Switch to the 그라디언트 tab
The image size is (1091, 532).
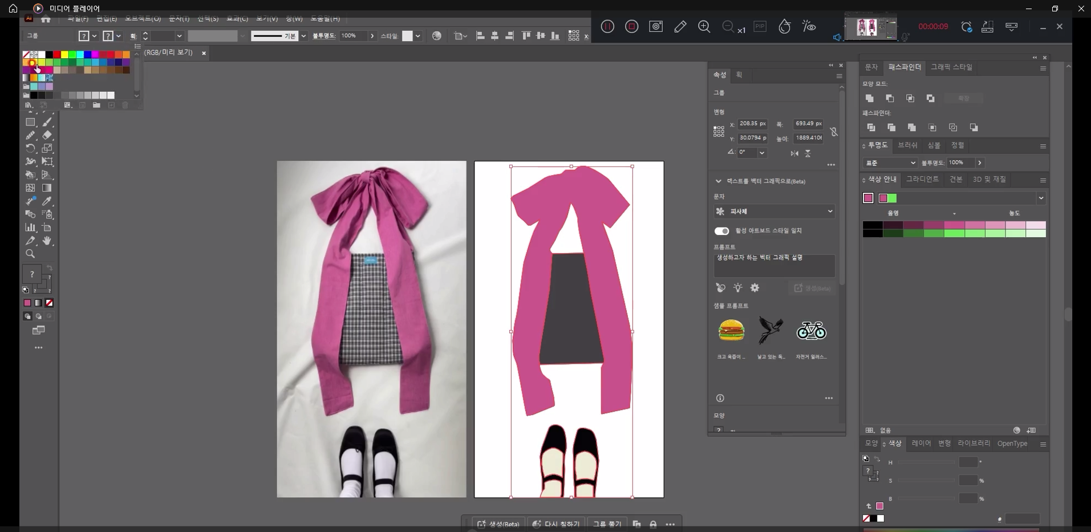pyautogui.click(x=922, y=180)
